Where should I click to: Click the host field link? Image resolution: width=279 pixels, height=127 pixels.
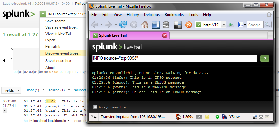30,90
